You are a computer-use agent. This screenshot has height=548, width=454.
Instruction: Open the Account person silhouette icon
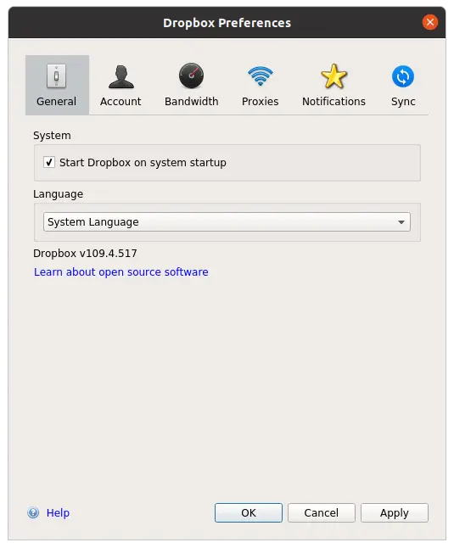pos(121,76)
